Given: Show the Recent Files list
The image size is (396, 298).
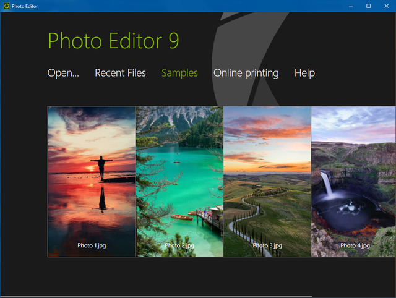Looking at the screenshot, I should 120,73.
